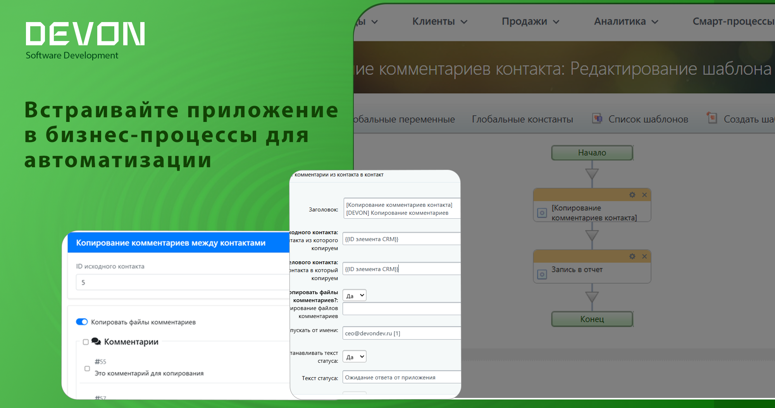Select the Начало workflow block
The image size is (775, 408).
[x=592, y=153]
